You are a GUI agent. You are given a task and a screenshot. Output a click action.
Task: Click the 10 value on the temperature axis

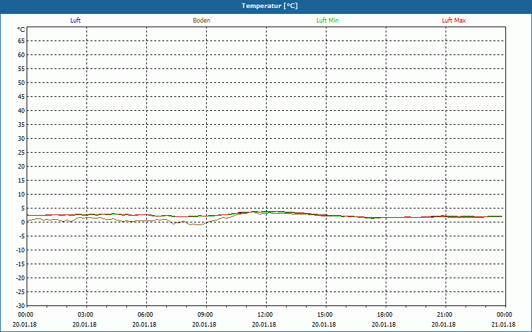pos(21,195)
